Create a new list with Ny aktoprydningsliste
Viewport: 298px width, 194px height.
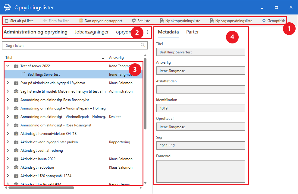click(x=162, y=21)
